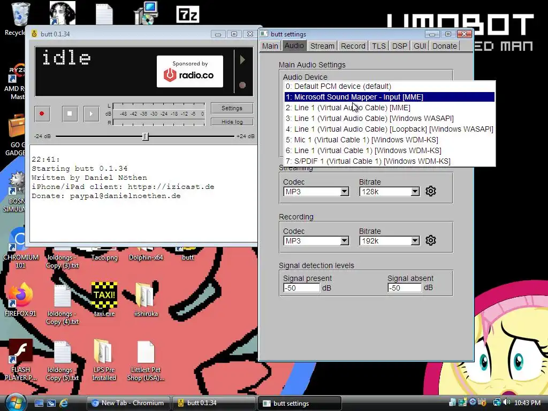Open the Stream tab

click(322, 46)
